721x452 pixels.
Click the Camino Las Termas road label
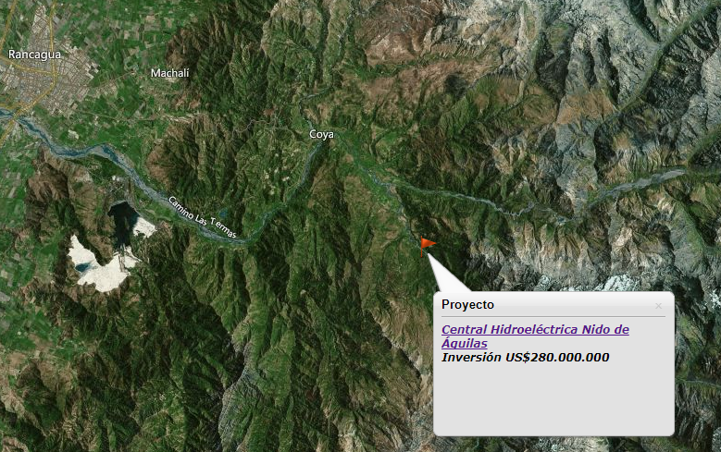coord(203,217)
